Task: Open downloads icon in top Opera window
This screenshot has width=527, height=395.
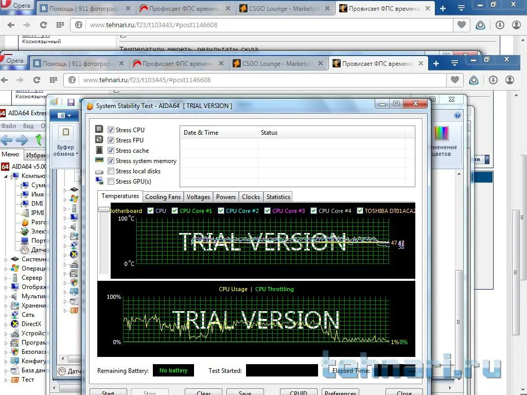Action: (500, 25)
